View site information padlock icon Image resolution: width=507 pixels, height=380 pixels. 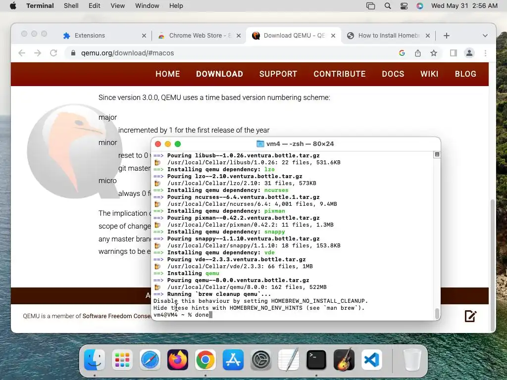73,53
